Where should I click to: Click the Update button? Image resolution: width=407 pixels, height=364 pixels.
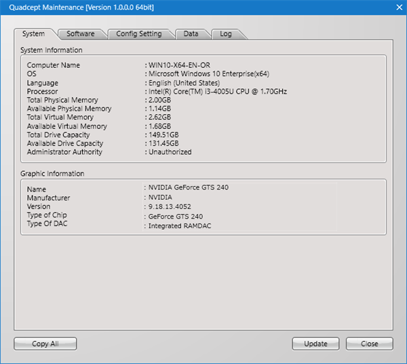315,344
